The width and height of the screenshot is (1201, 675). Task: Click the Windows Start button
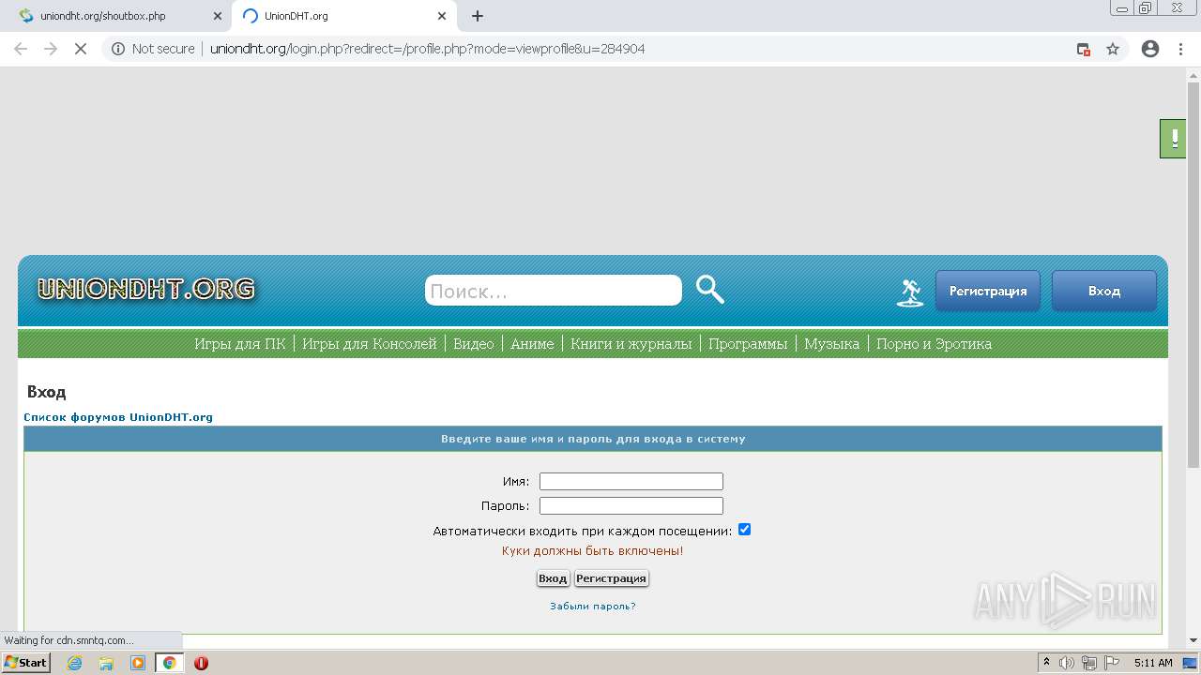[x=26, y=663]
